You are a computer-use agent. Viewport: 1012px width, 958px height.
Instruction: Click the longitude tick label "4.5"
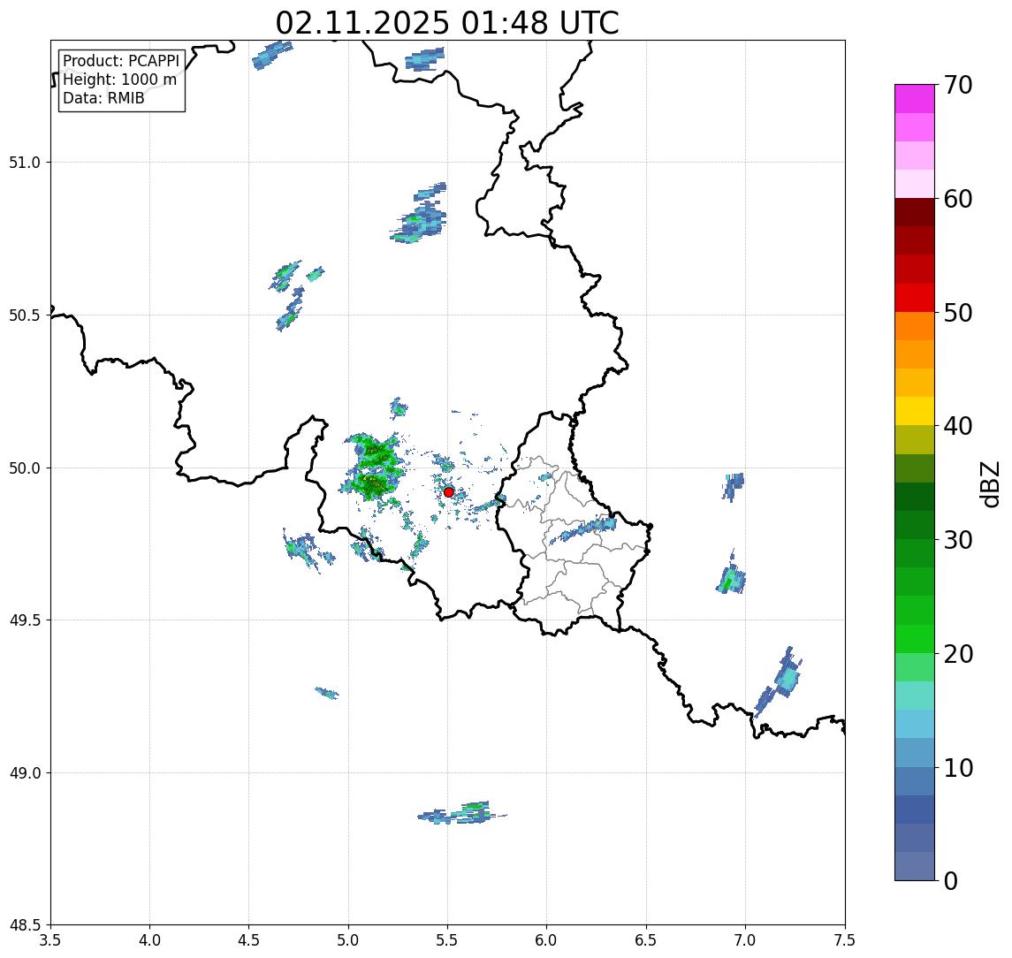pyautogui.click(x=249, y=940)
